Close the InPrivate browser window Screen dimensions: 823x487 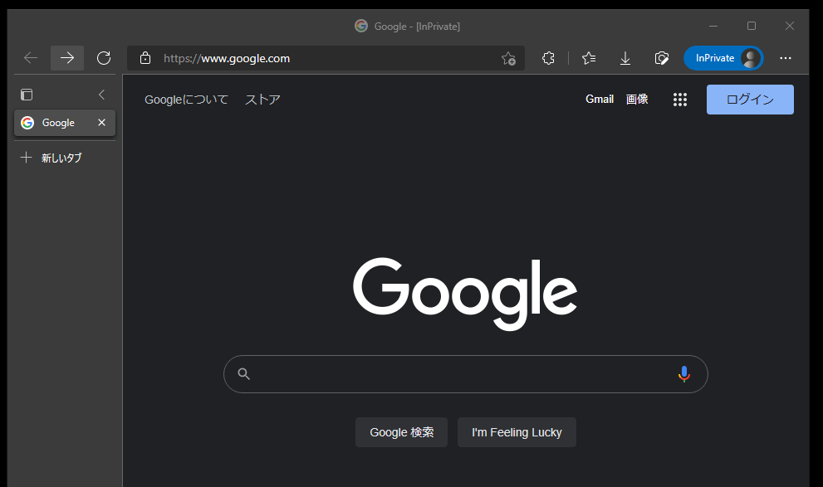click(x=790, y=26)
